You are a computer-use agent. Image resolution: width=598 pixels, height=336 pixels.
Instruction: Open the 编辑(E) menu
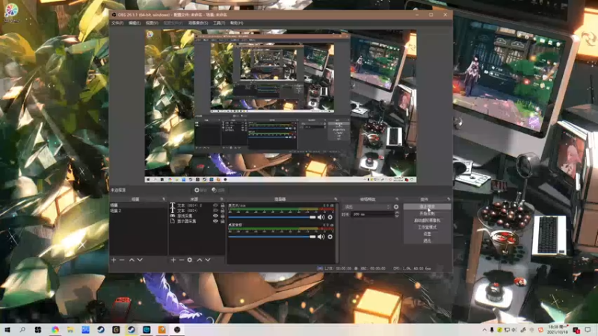click(x=135, y=23)
